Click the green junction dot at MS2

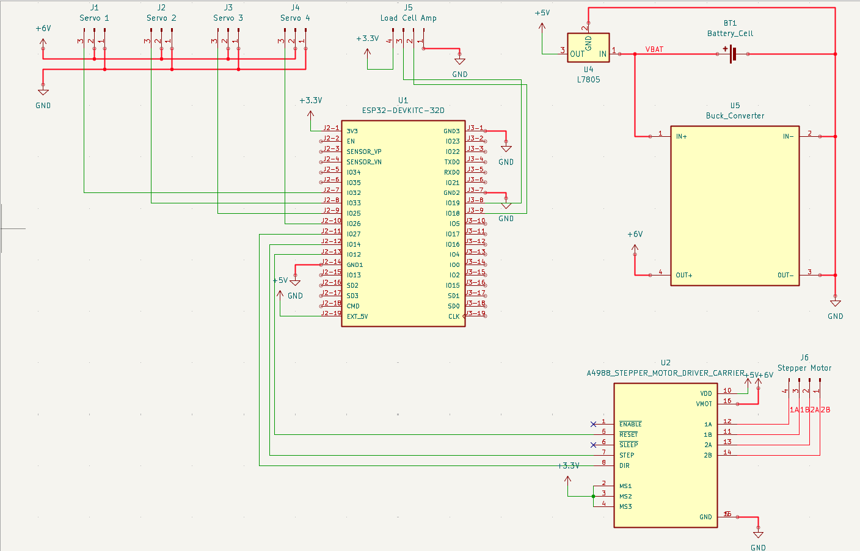[x=593, y=496]
